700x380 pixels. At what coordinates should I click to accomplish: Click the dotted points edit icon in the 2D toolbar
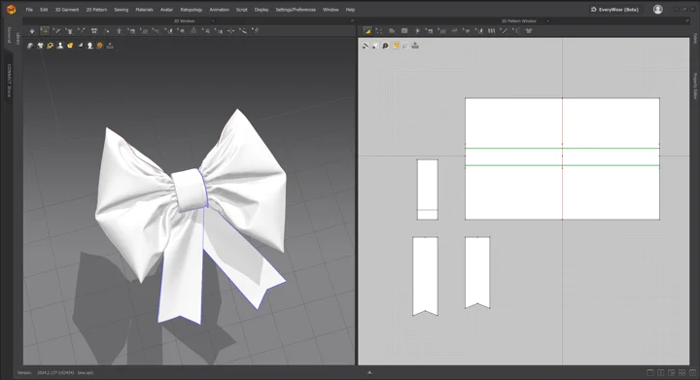click(x=379, y=31)
